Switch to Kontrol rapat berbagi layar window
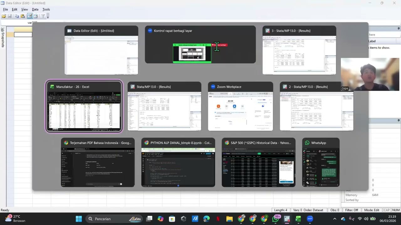Image resolution: width=401 pixels, height=225 pixels. (x=200, y=45)
